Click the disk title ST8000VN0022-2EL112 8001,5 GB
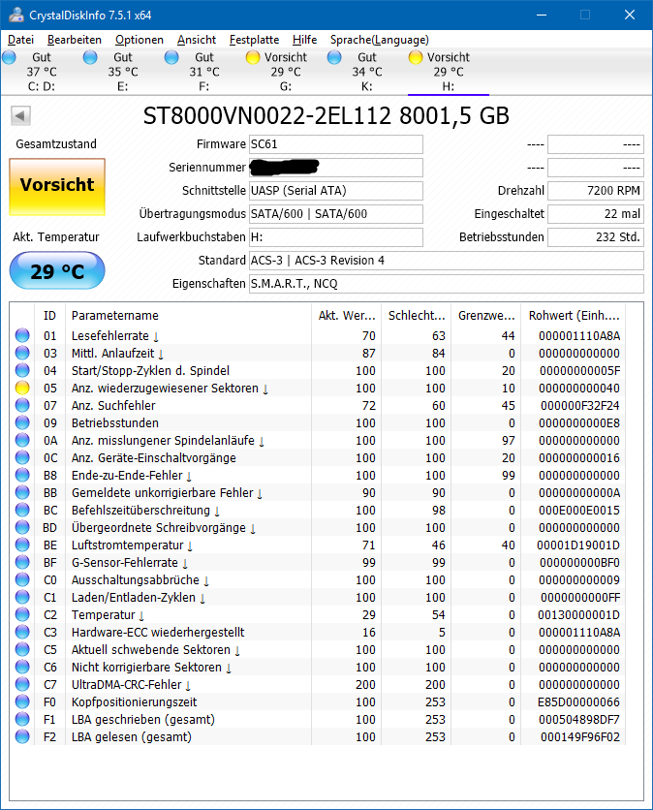 (326, 115)
